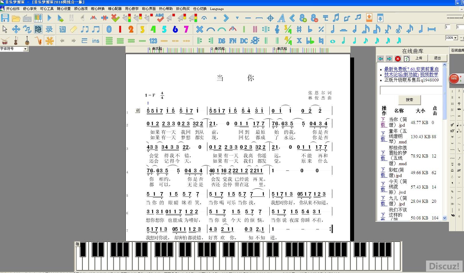Click the large A text tool icon
The width and height of the screenshot is (464, 273).
click(281, 18)
